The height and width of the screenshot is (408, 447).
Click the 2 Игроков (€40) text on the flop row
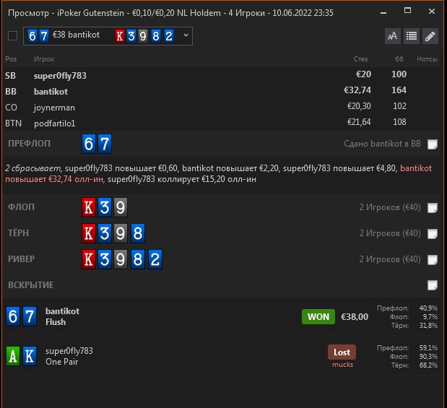[x=390, y=207]
